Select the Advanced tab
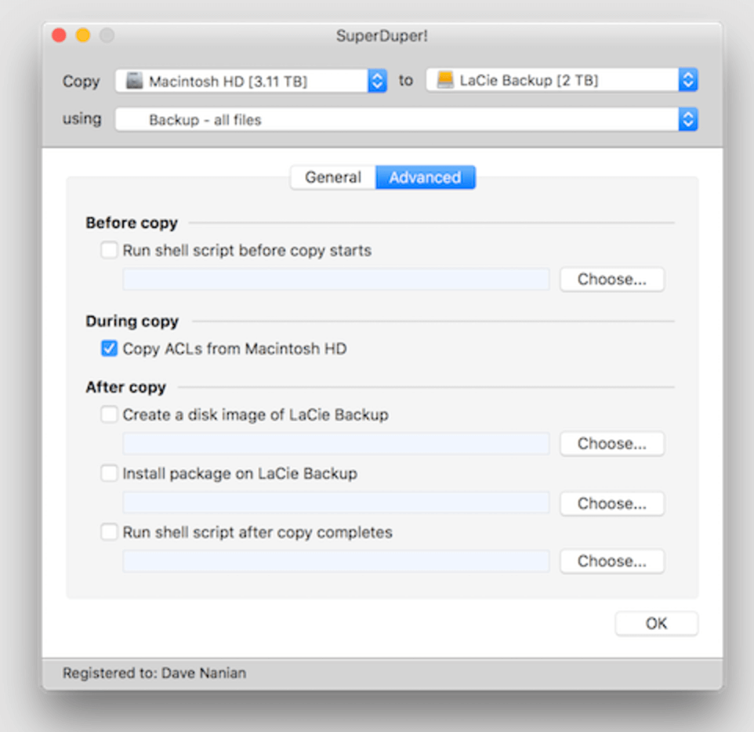754x732 pixels. click(425, 177)
